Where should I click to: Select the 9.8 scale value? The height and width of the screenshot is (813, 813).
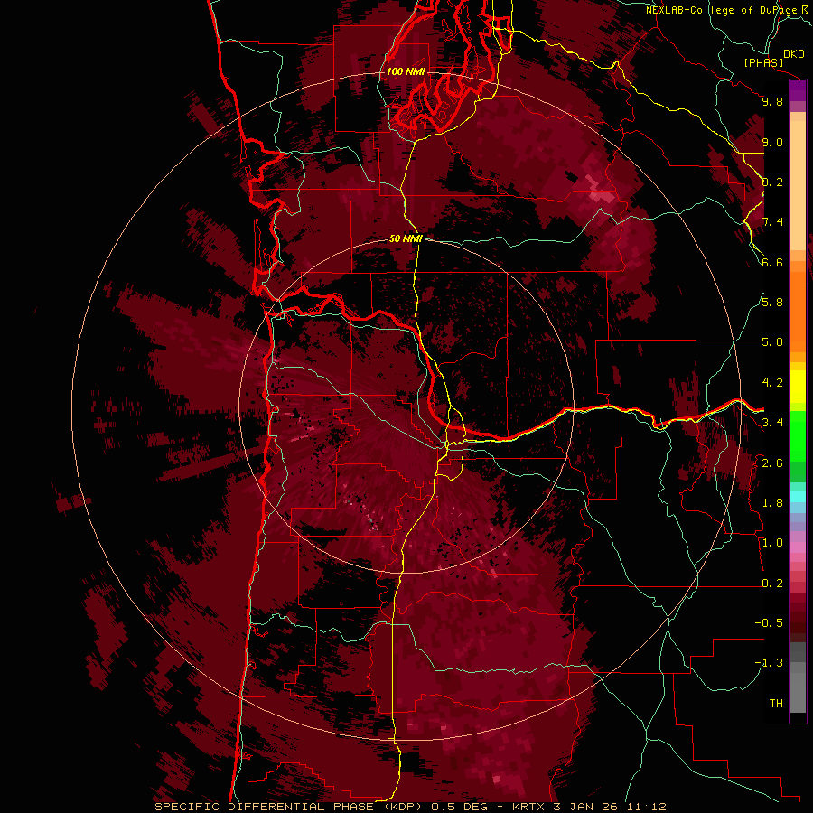[772, 101]
